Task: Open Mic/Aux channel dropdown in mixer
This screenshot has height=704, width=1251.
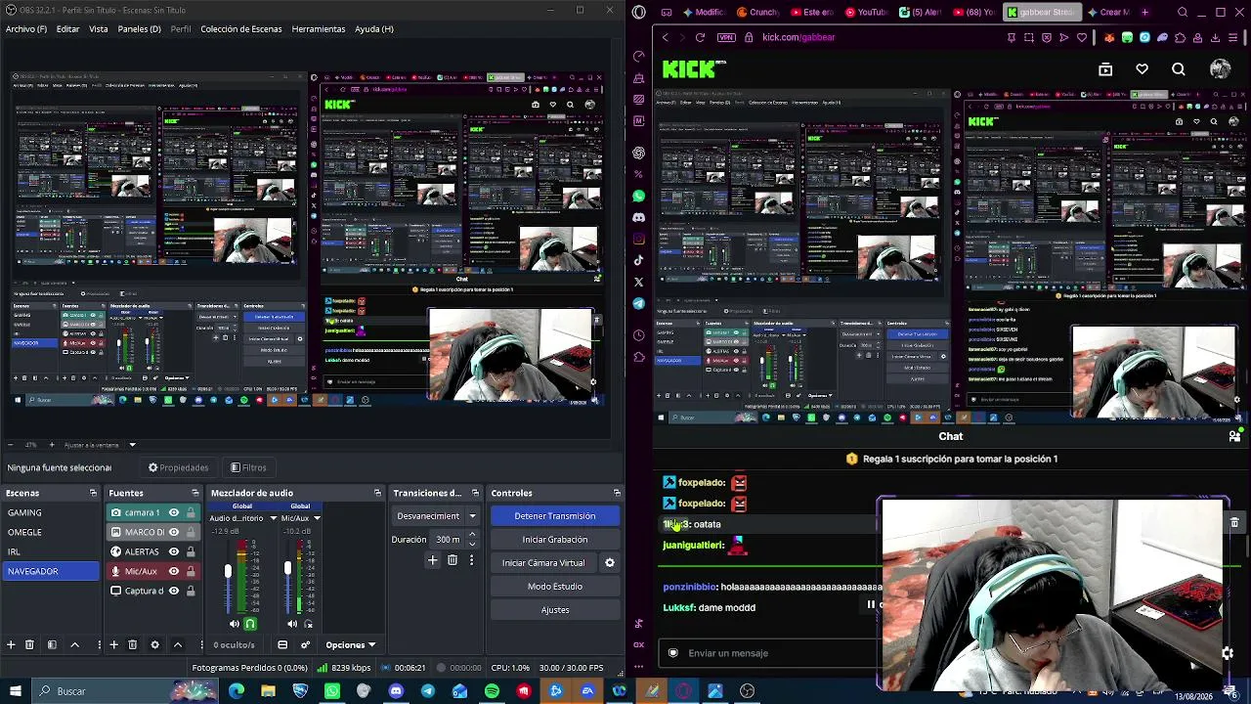Action: [x=317, y=518]
